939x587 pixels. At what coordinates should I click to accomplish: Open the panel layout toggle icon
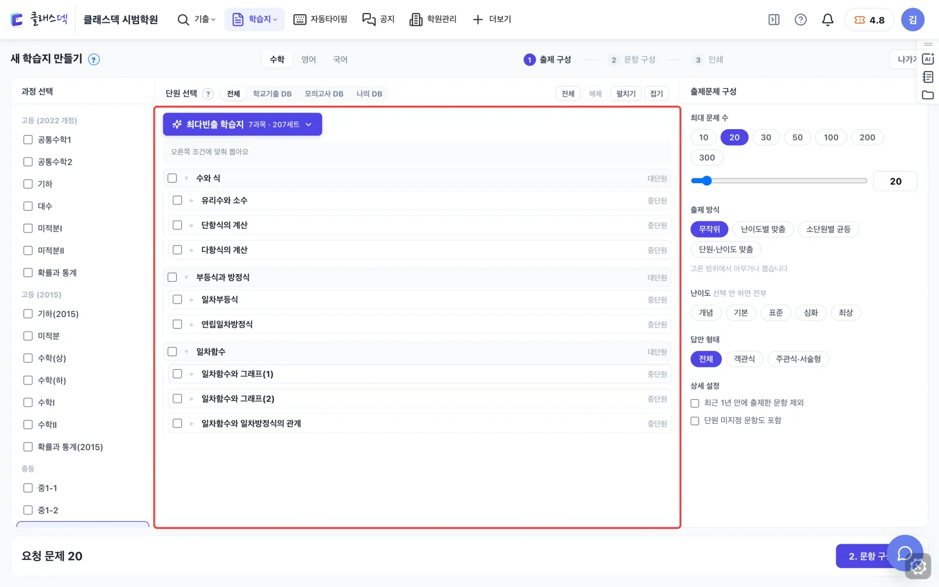click(774, 19)
